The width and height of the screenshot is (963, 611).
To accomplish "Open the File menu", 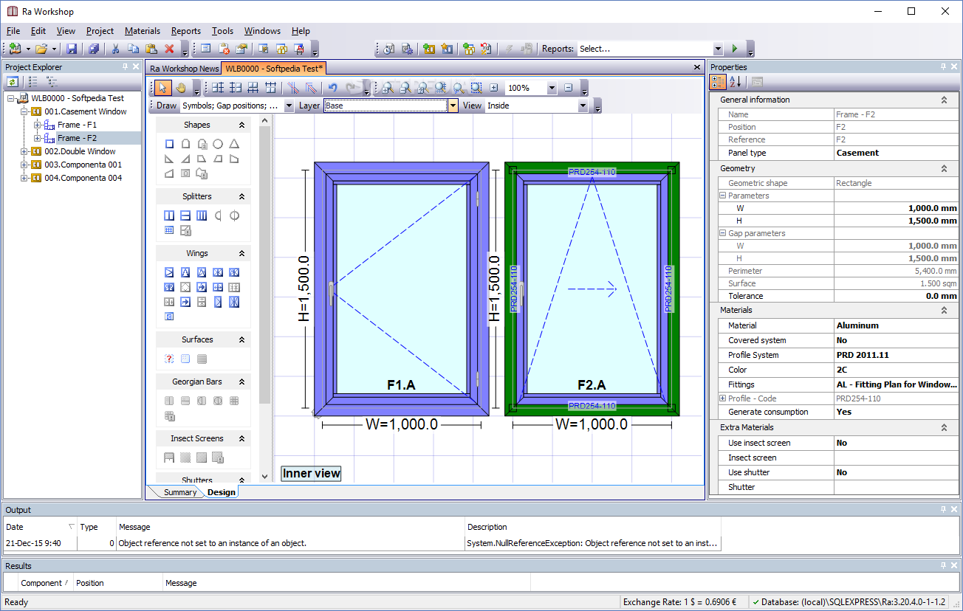I will point(13,31).
